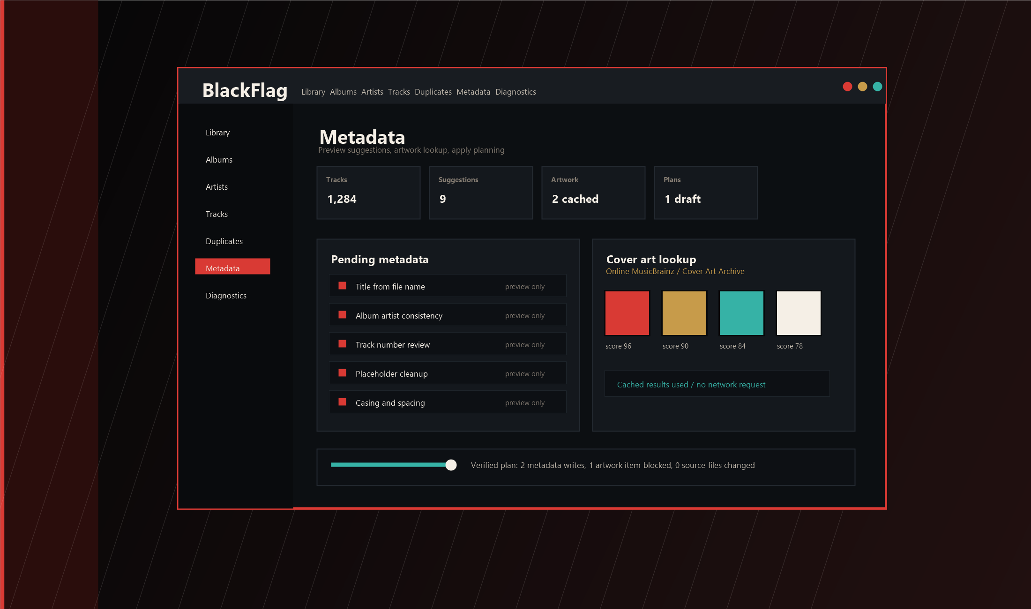Viewport: 1031px width, 609px height.
Task: Click the teal verified plan slider track
Action: pyautogui.click(x=389, y=465)
